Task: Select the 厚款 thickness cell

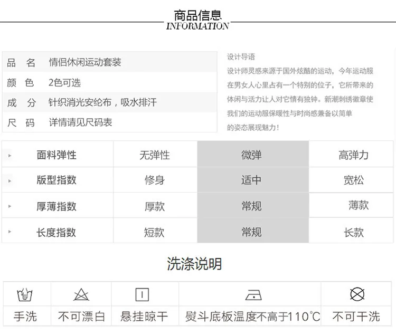Action: [155, 205]
